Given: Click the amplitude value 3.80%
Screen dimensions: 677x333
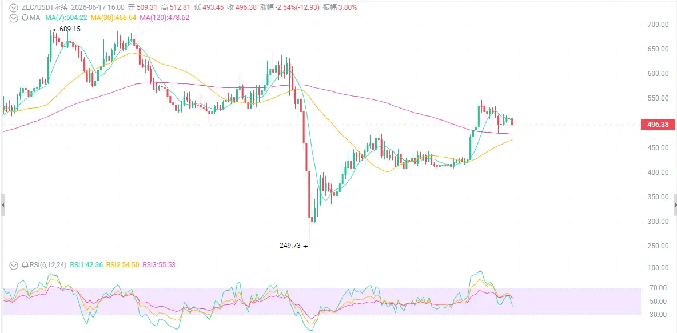Looking at the screenshot, I should click(347, 7).
